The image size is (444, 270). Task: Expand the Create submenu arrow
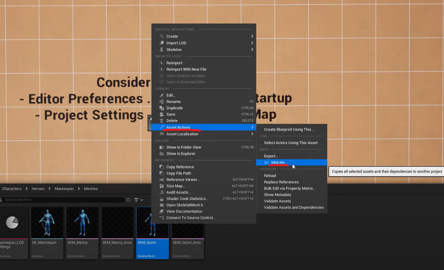pos(252,36)
